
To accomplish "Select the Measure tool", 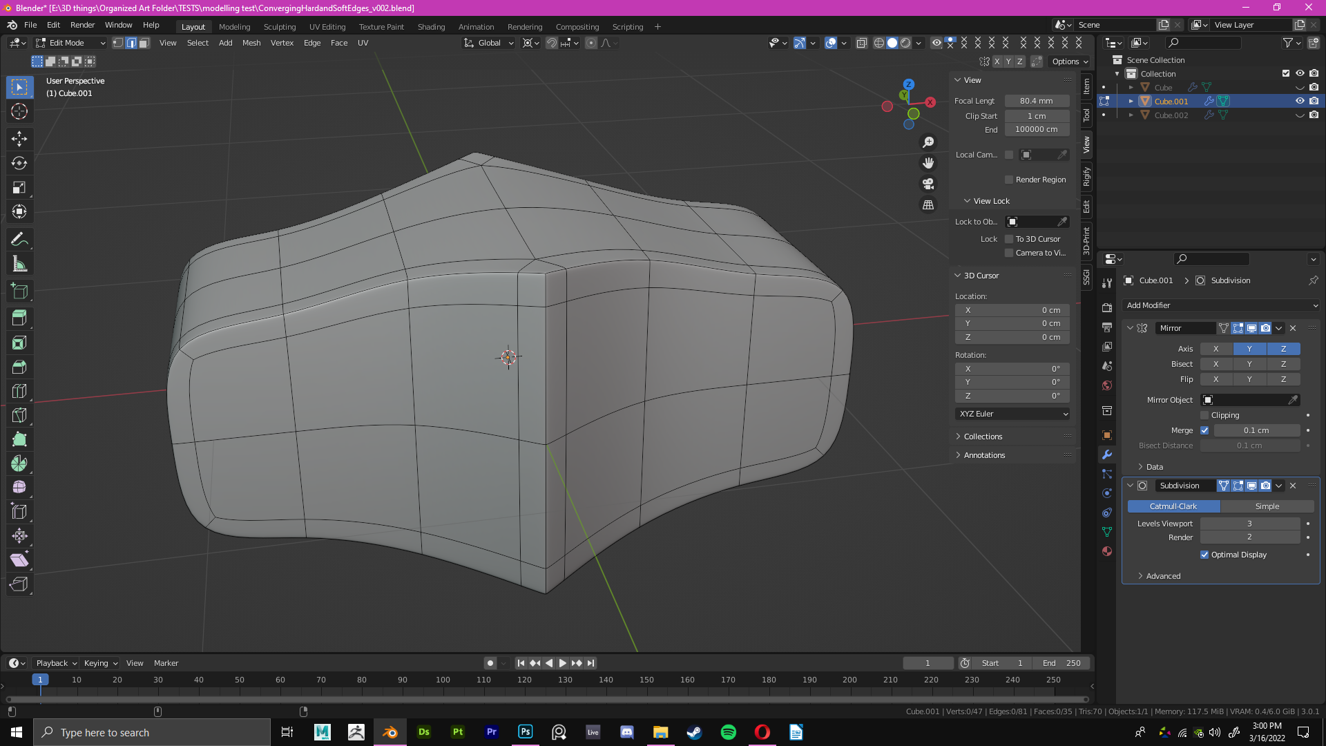I will 19,264.
